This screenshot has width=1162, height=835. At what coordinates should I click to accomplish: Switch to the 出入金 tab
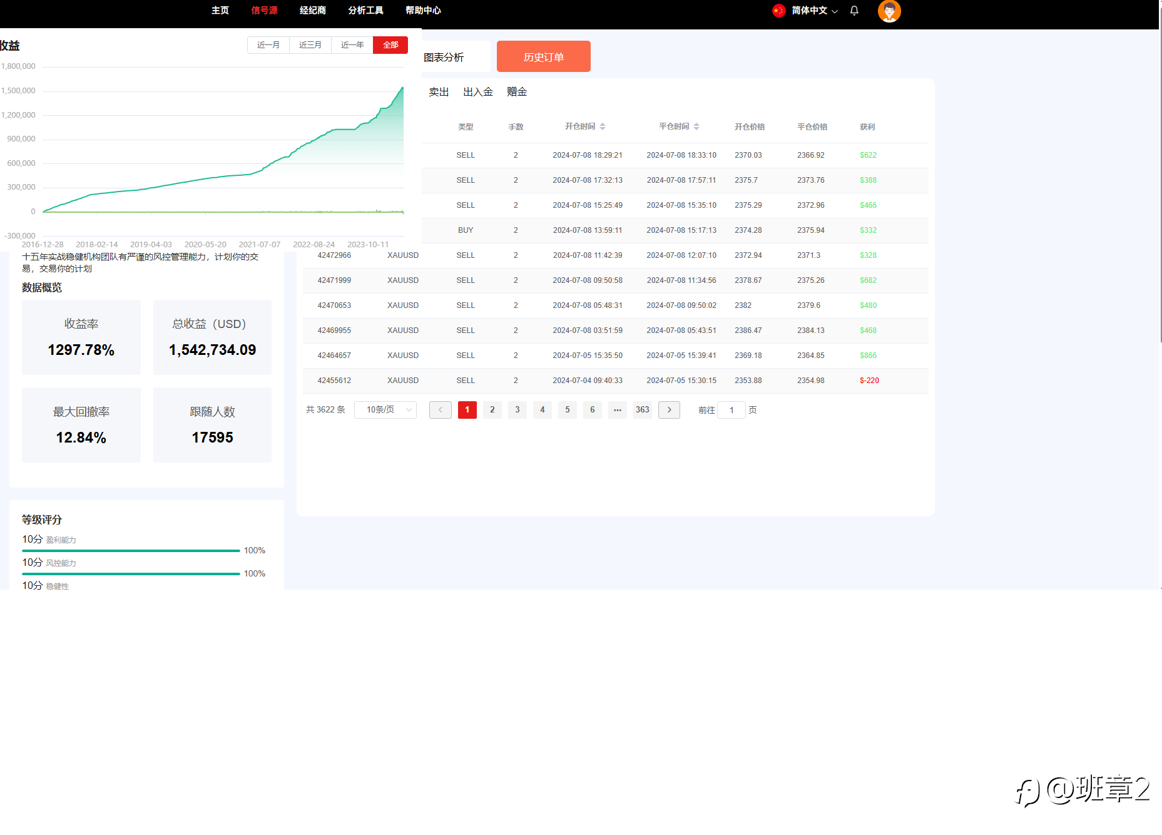(478, 92)
